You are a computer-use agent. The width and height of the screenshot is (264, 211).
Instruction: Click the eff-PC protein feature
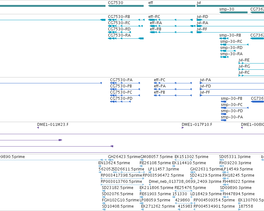[173, 83]
